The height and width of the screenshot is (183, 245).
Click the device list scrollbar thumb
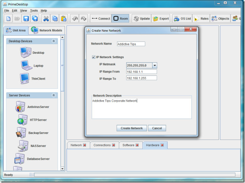62,65
